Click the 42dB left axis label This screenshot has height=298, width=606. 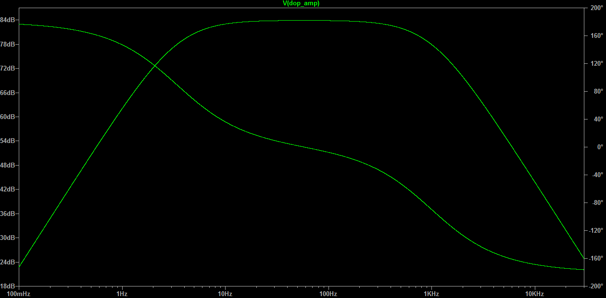click(8, 189)
